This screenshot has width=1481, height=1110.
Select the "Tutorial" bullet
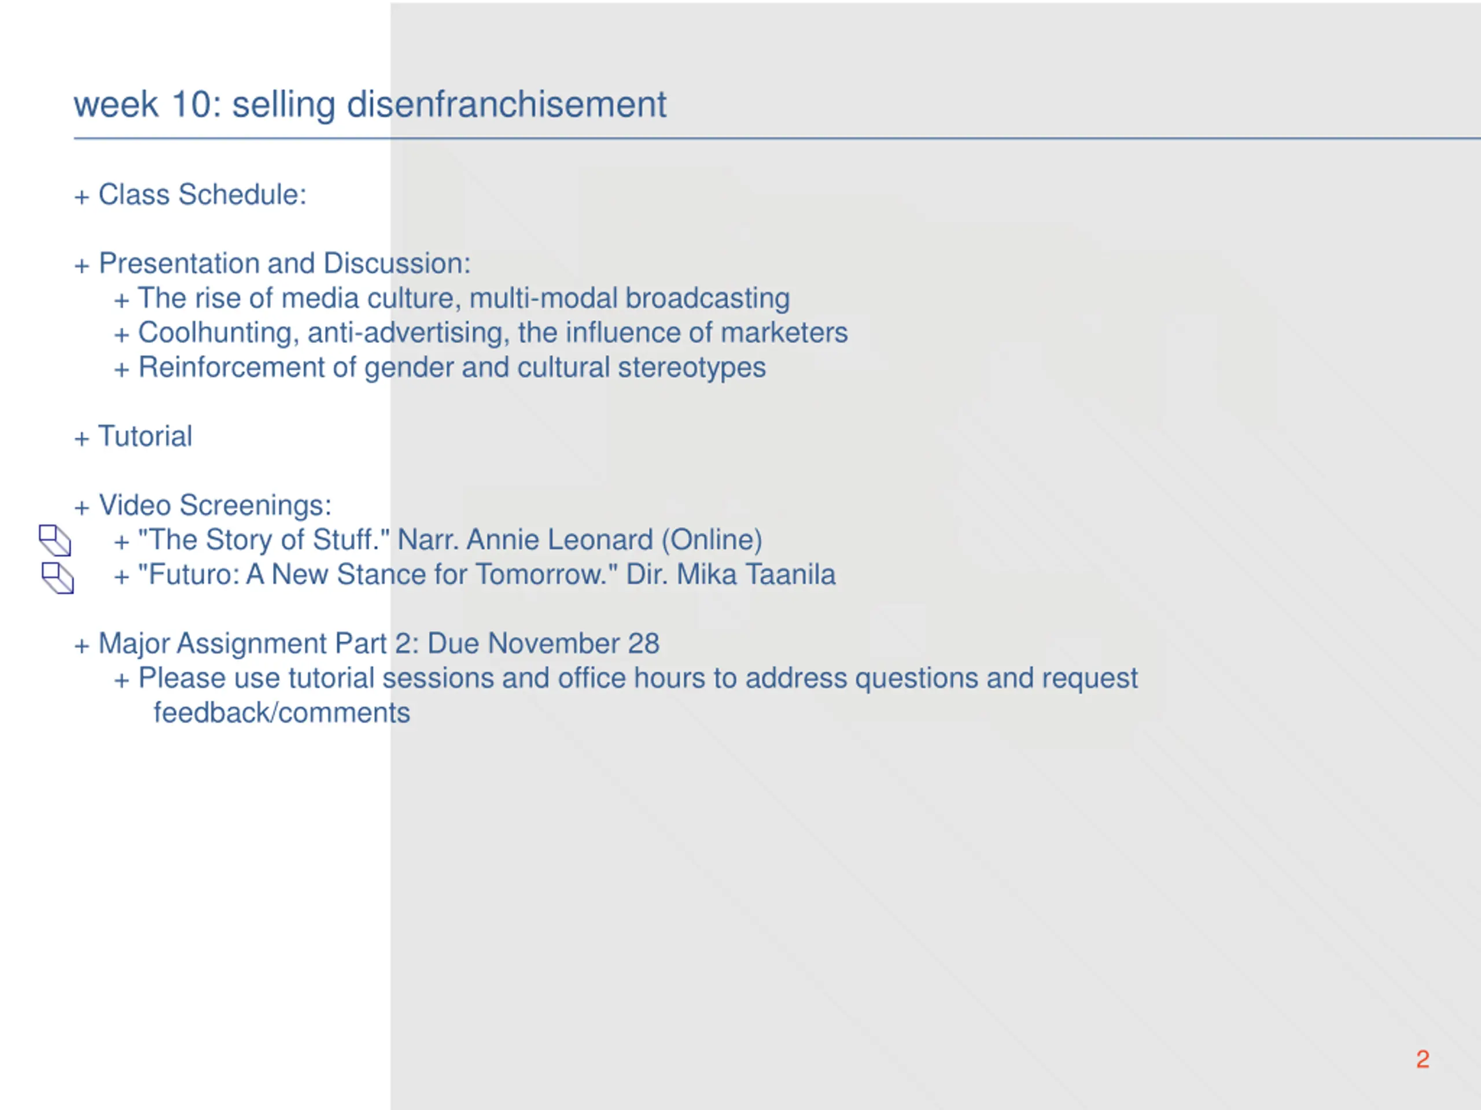[145, 436]
